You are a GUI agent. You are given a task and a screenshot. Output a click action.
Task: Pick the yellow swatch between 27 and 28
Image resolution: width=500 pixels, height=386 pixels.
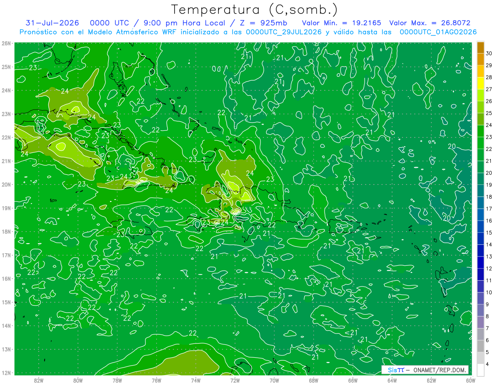pyautogui.click(x=480, y=83)
